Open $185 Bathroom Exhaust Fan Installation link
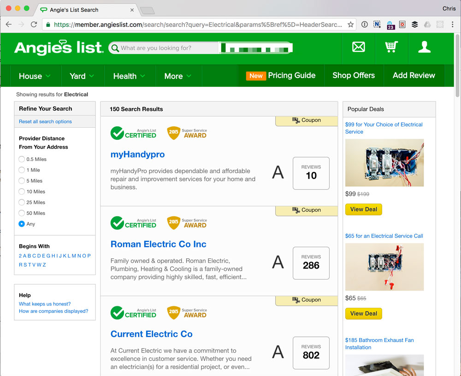The width and height of the screenshot is (461, 376). pos(379,344)
